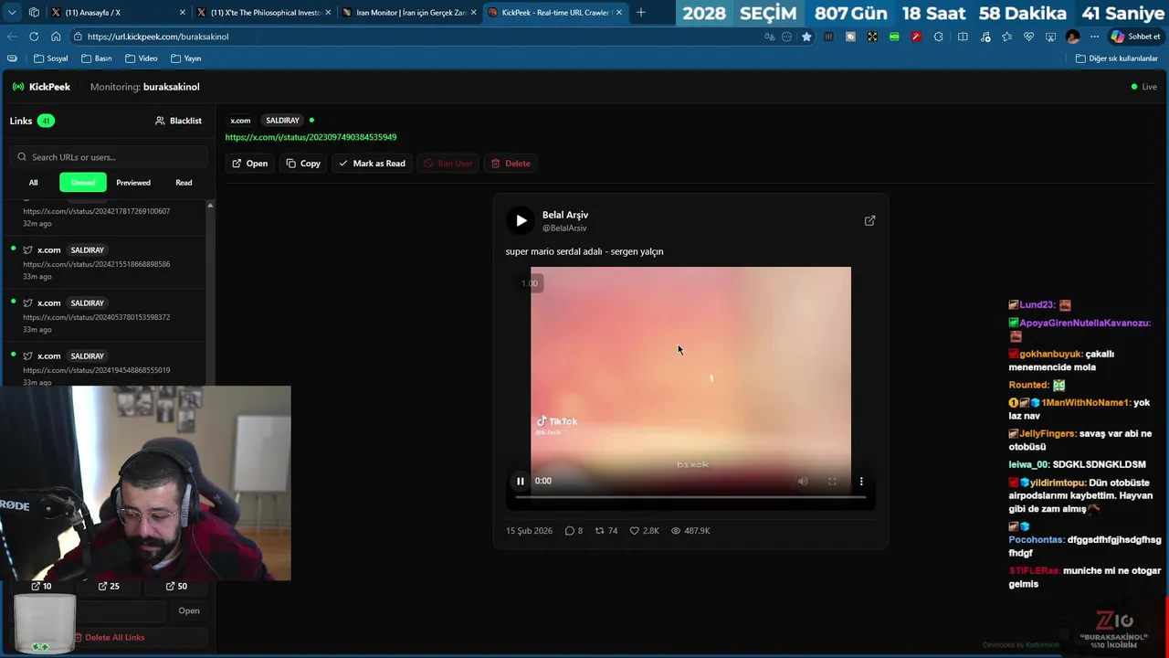The width and height of the screenshot is (1169, 658).
Task: Delete All Links in sidebar
Action: pyautogui.click(x=109, y=637)
